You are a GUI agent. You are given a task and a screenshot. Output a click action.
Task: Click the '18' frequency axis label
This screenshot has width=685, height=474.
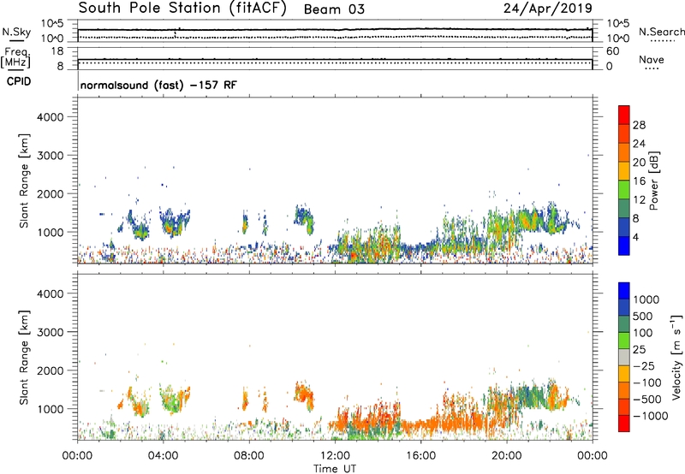[57, 51]
